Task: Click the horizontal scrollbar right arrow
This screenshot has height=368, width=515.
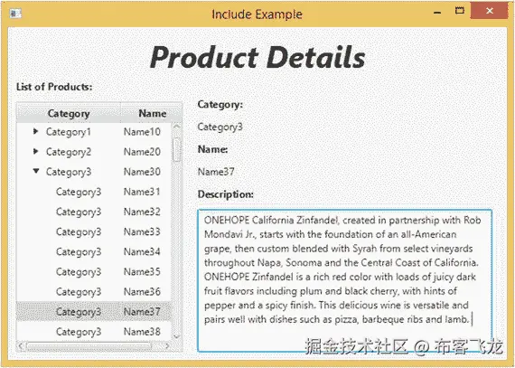Action: click(167, 346)
